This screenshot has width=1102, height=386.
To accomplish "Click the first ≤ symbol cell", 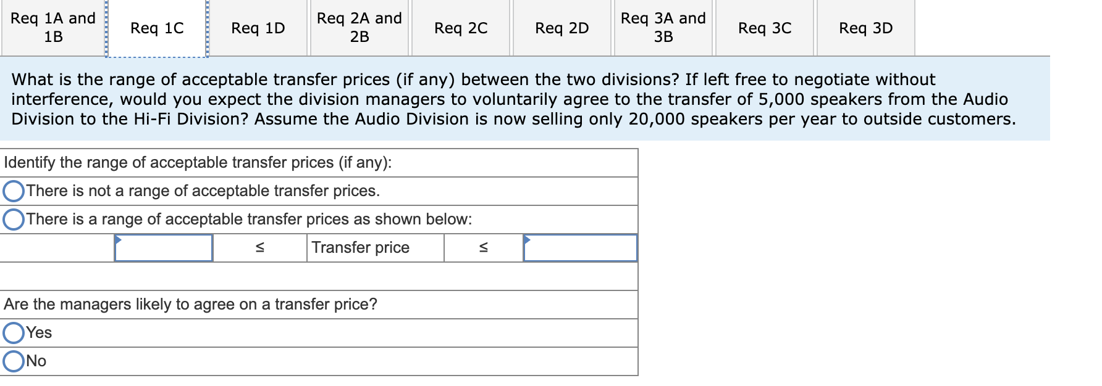I will 260,248.
